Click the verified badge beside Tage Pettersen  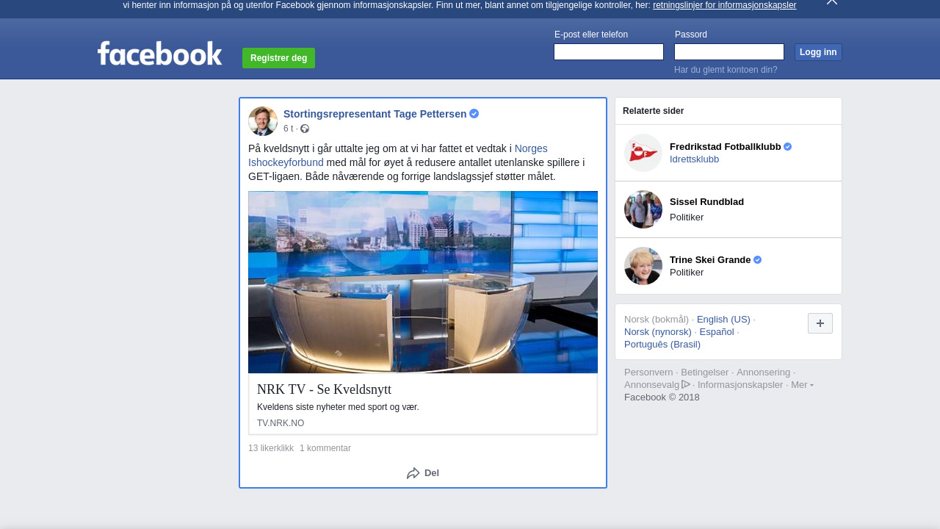click(474, 114)
